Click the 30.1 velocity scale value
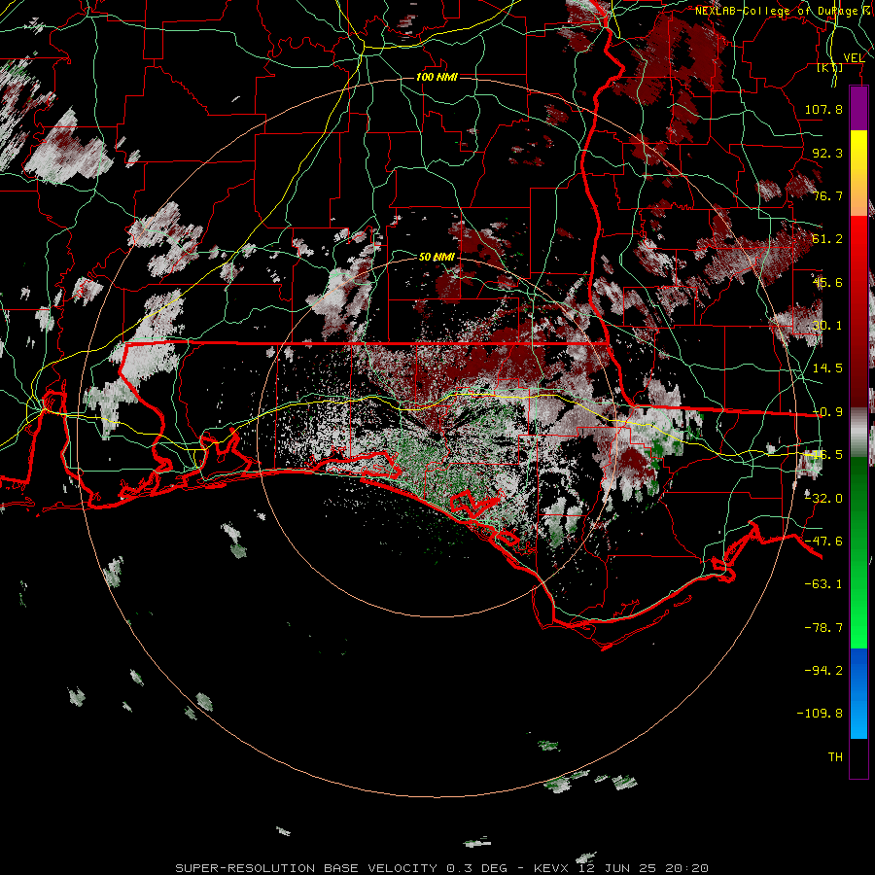 point(827,326)
